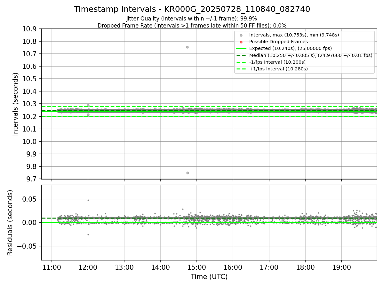Select legend entry 'Intervals, max (10.753s), min (9.748s)'

(x=294, y=35)
